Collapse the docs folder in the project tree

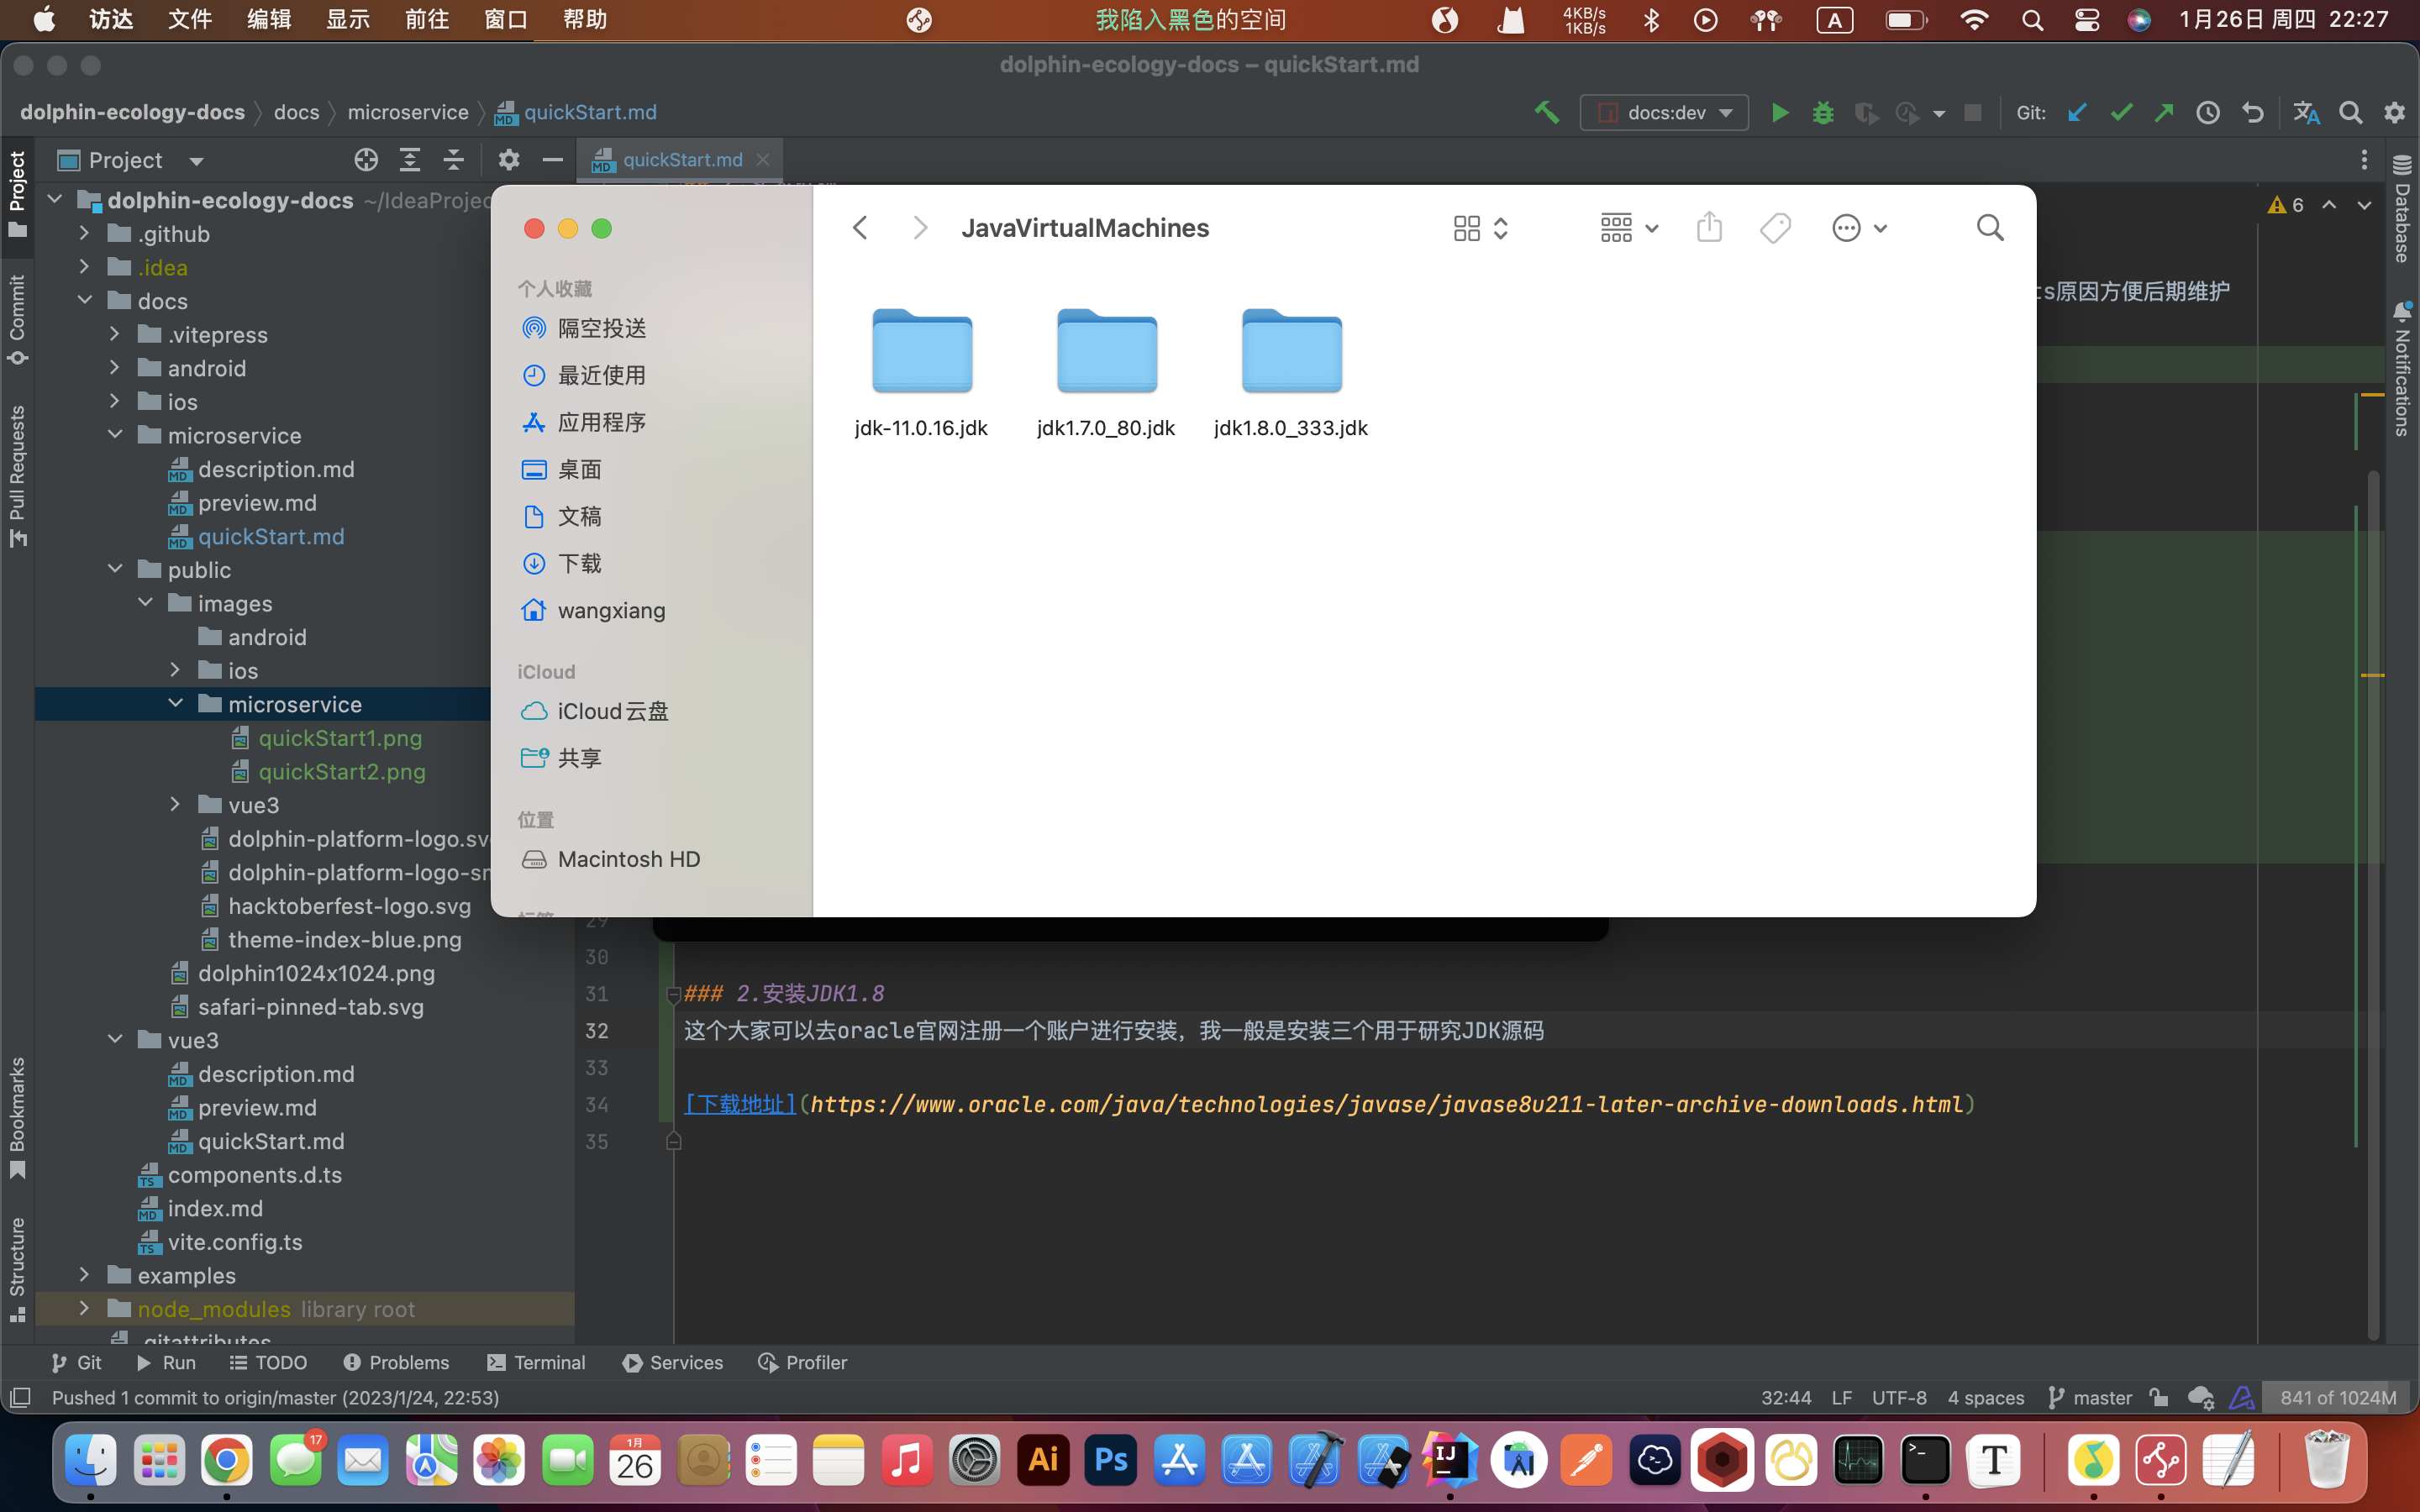click(x=85, y=301)
